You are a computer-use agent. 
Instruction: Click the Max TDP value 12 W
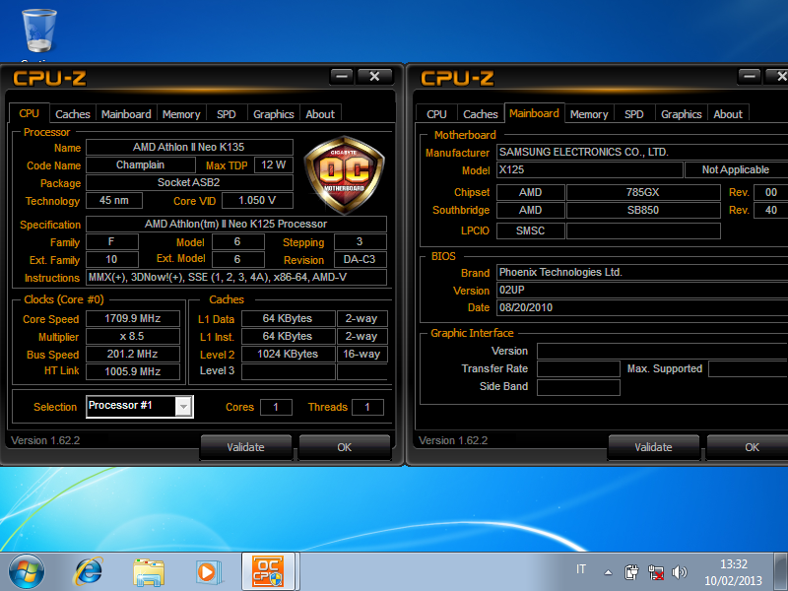(x=274, y=164)
